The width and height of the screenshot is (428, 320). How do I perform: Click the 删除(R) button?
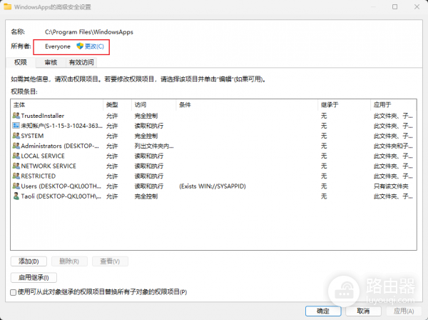[69, 261]
